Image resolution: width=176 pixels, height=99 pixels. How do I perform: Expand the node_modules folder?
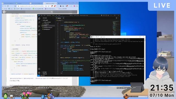pos(47,22)
